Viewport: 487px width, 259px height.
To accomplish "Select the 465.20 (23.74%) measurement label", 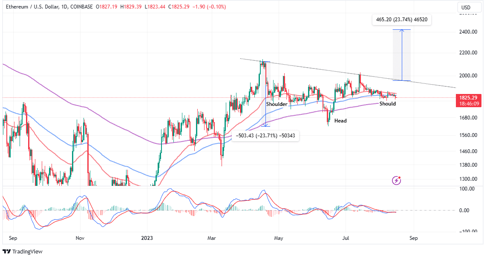I will click(401, 19).
